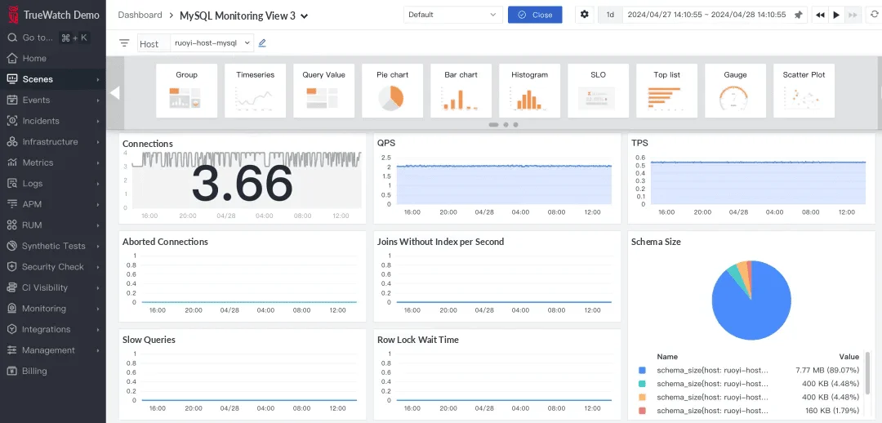
Task: Click the time range field
Action: point(706,15)
